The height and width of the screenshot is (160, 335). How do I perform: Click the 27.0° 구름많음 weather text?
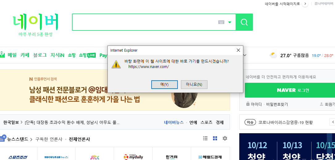coord(295,56)
